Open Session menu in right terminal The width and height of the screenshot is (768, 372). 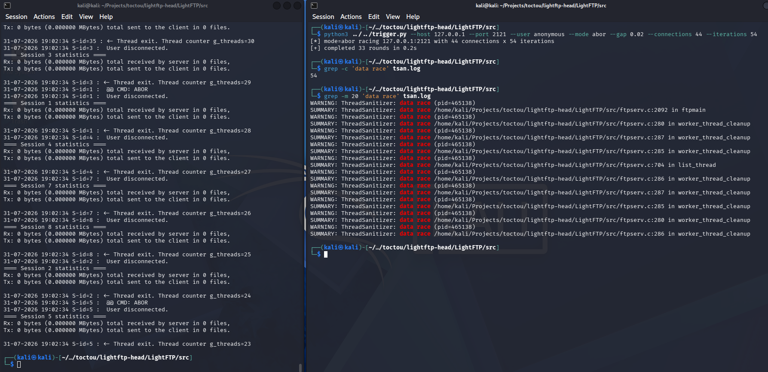click(x=323, y=17)
